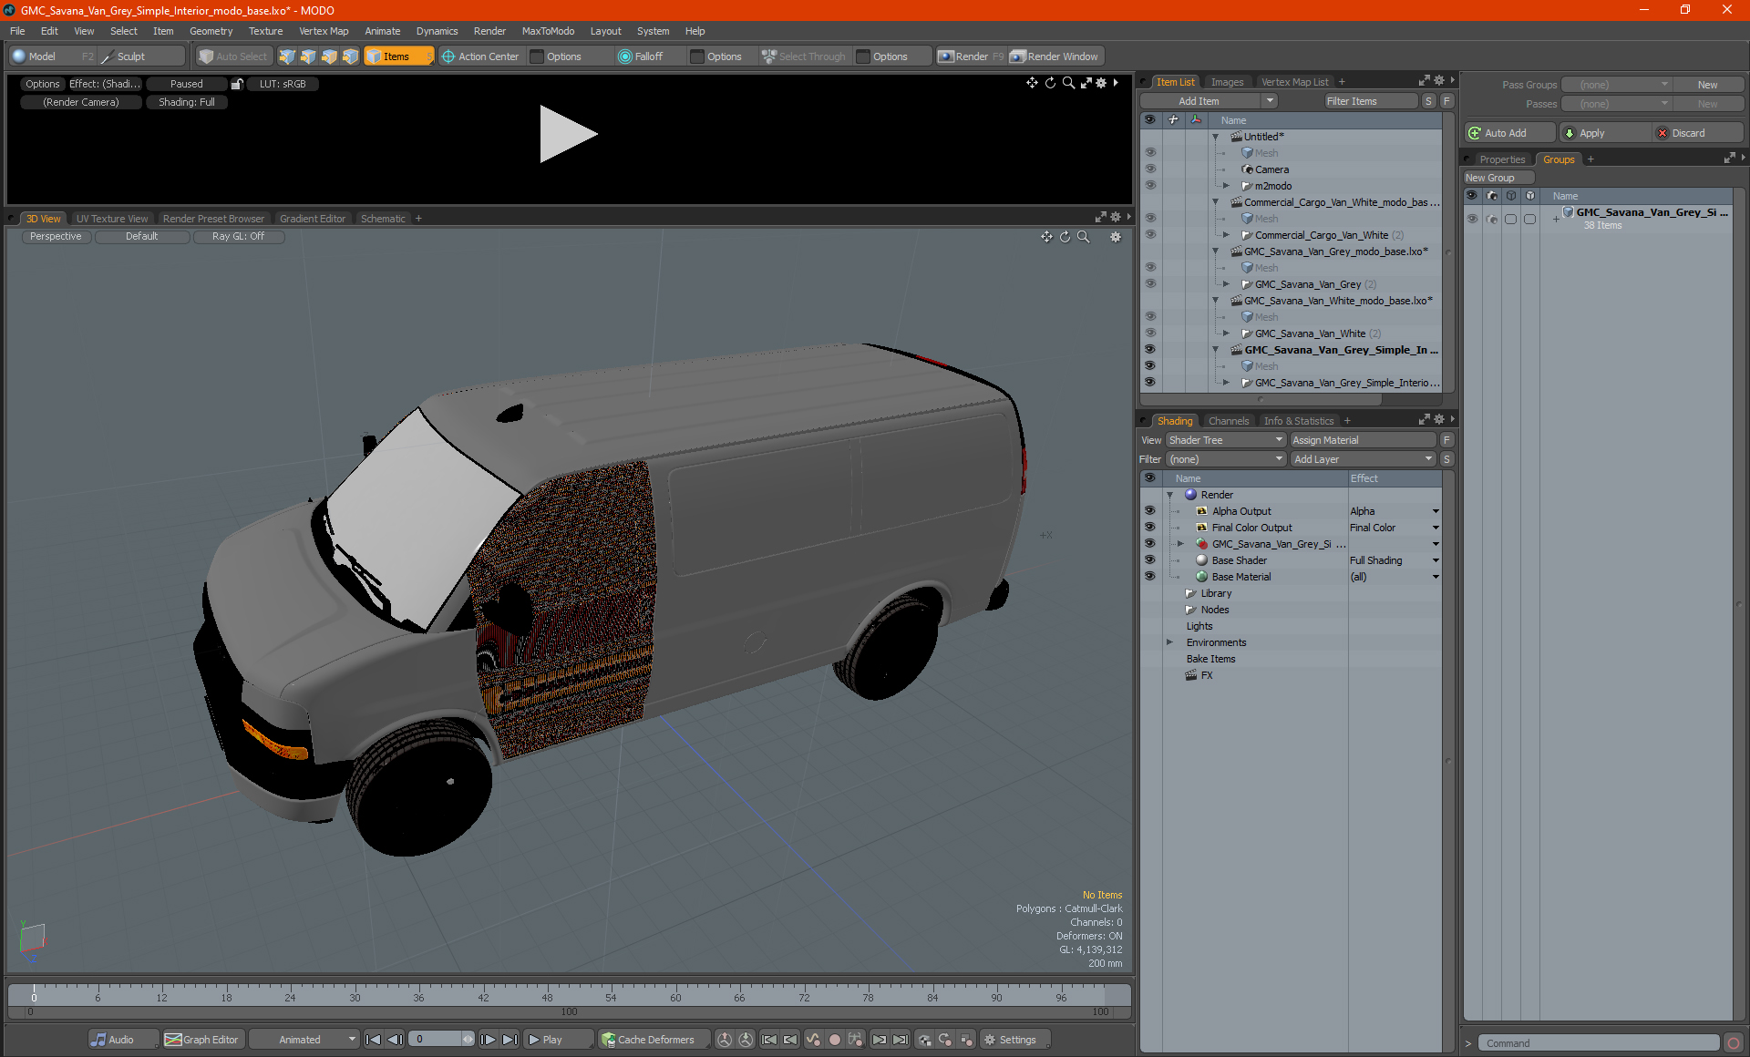
Task: Open Render Window
Action: [x=1055, y=56]
